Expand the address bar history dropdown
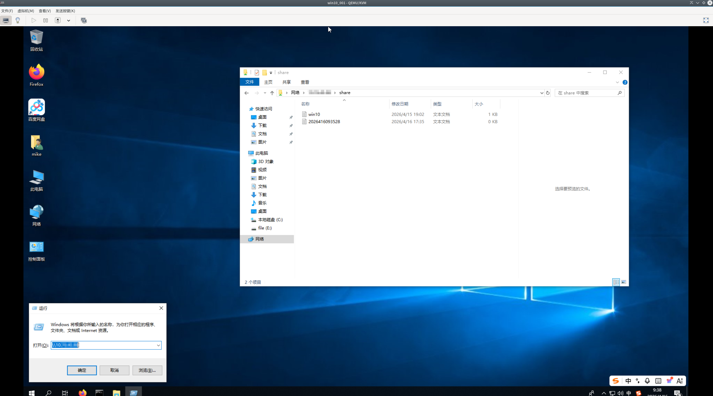 point(541,93)
